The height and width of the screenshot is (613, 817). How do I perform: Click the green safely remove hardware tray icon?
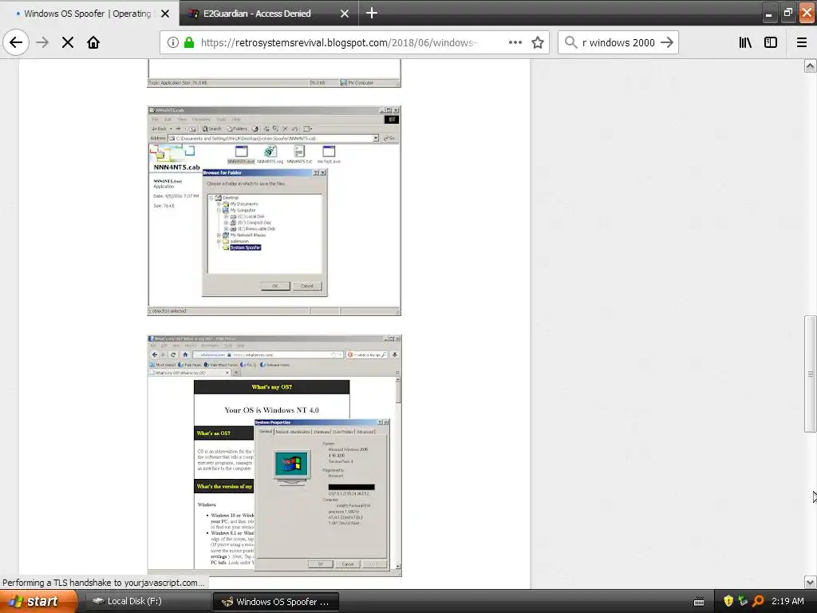(x=743, y=601)
